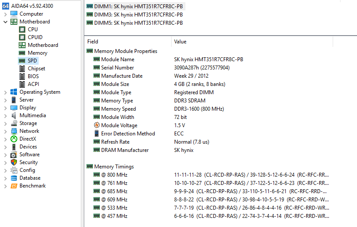
Task: Click the DirectX Xbox logo icon
Action: [x=13, y=139]
